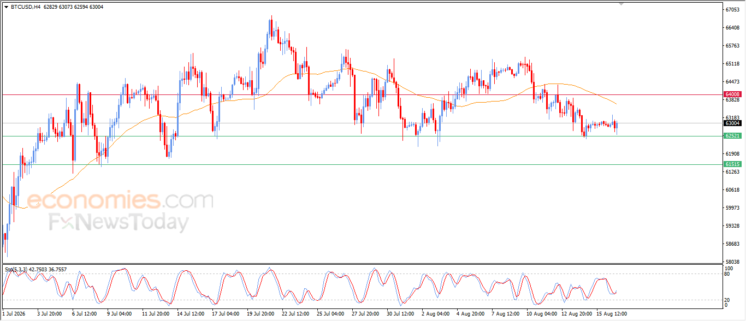The width and height of the screenshot is (746, 321).
Task: Select the red 64008 price label
Action: click(x=732, y=94)
